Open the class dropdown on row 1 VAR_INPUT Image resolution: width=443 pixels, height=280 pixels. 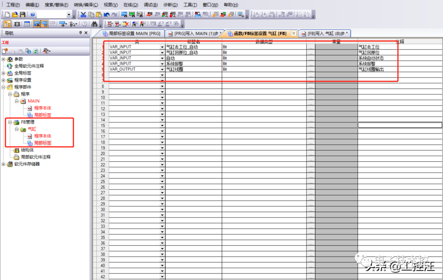point(162,47)
